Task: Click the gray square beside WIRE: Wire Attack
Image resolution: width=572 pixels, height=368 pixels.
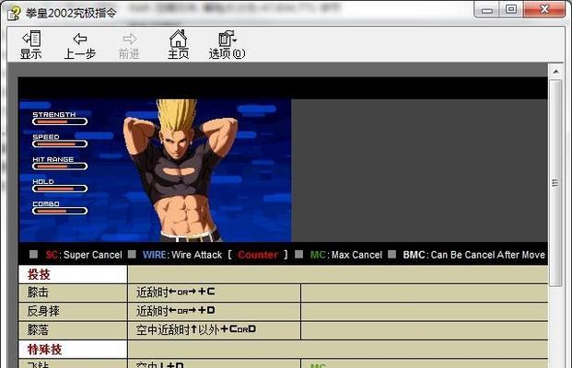Action: [132, 254]
